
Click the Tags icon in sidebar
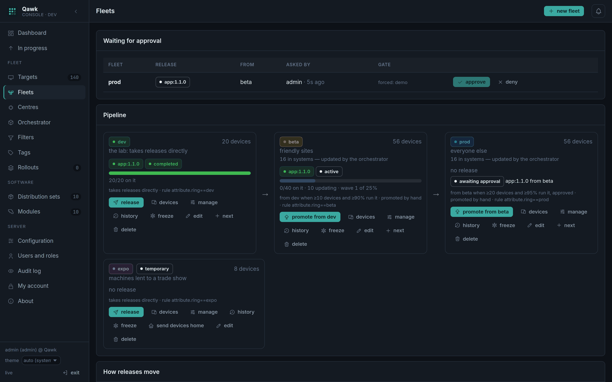point(11,153)
